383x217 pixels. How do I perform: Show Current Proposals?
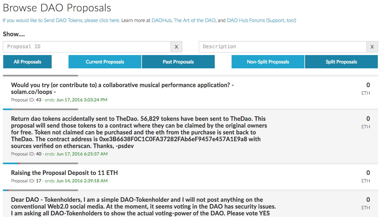[x=105, y=62]
